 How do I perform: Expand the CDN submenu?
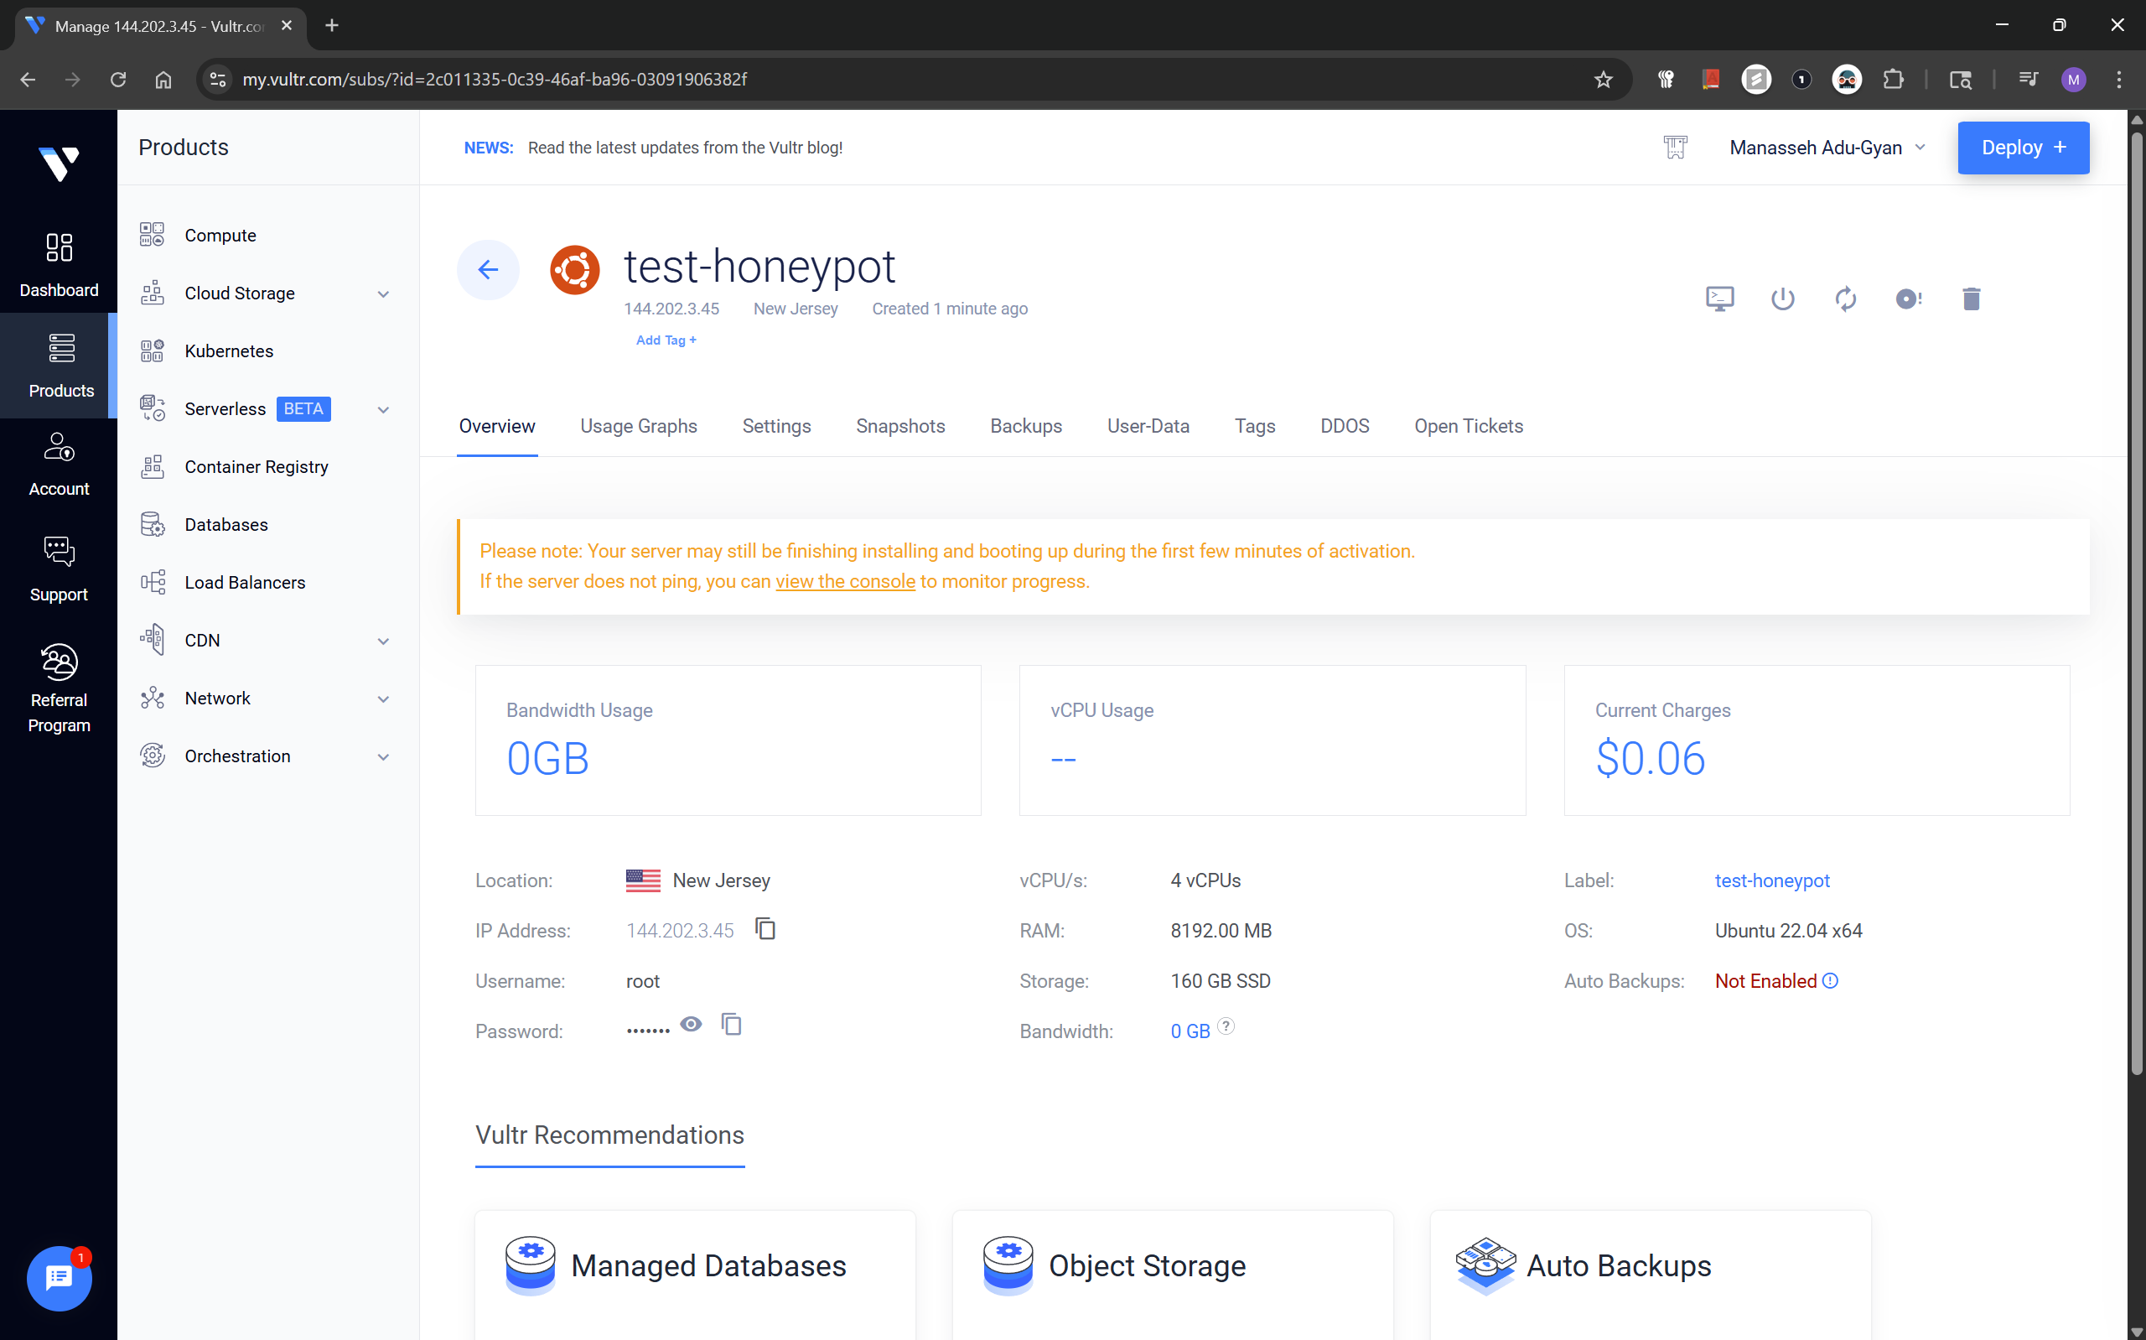tap(383, 641)
